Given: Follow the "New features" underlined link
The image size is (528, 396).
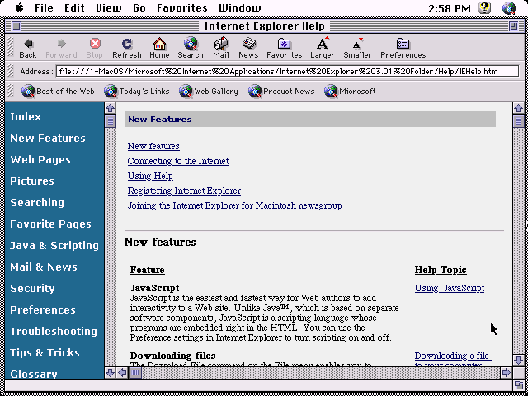Looking at the screenshot, I should (x=153, y=146).
